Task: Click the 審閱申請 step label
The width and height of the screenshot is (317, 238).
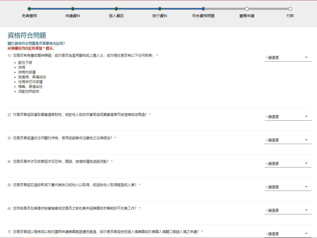Action: coord(247,16)
